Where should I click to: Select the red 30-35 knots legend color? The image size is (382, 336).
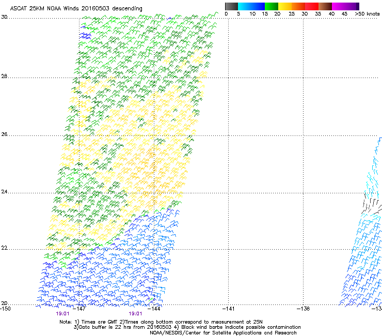[x=312, y=6]
